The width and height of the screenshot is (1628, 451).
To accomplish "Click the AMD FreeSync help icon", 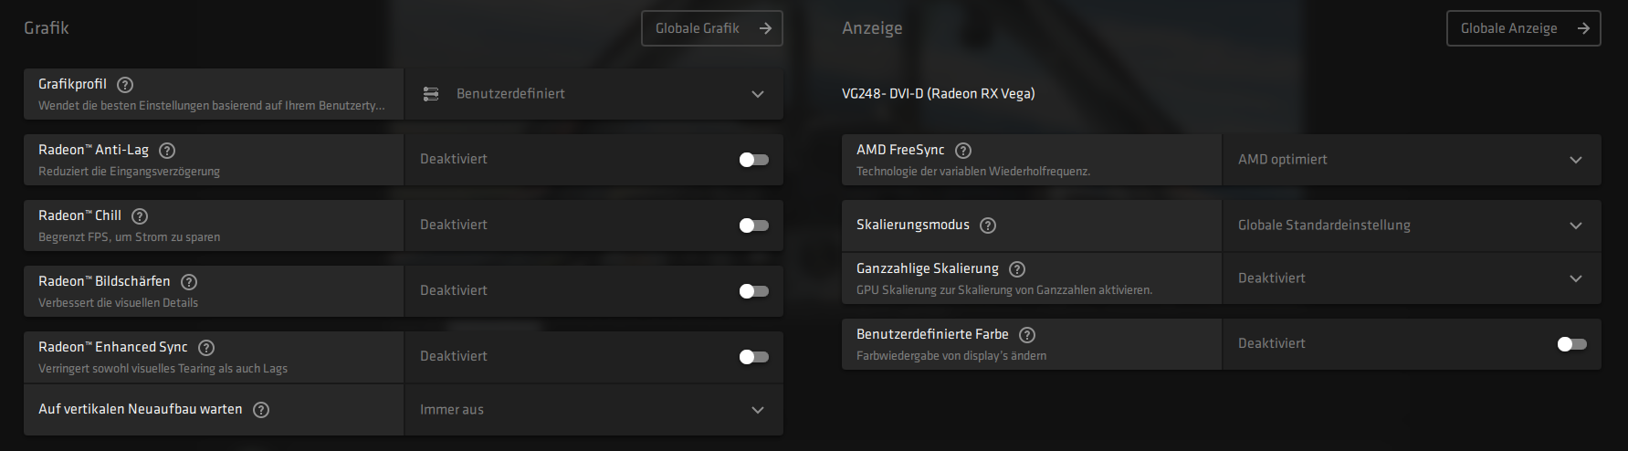I will pyautogui.click(x=963, y=151).
